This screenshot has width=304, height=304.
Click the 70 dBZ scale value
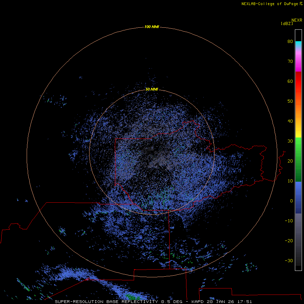tap(290, 61)
